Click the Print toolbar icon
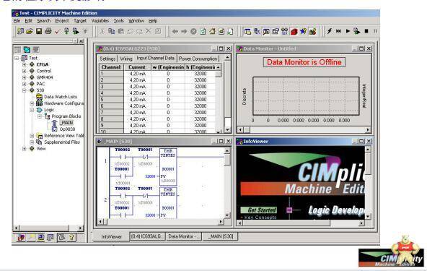Viewport: 427px width, 271px height. click(x=48, y=31)
